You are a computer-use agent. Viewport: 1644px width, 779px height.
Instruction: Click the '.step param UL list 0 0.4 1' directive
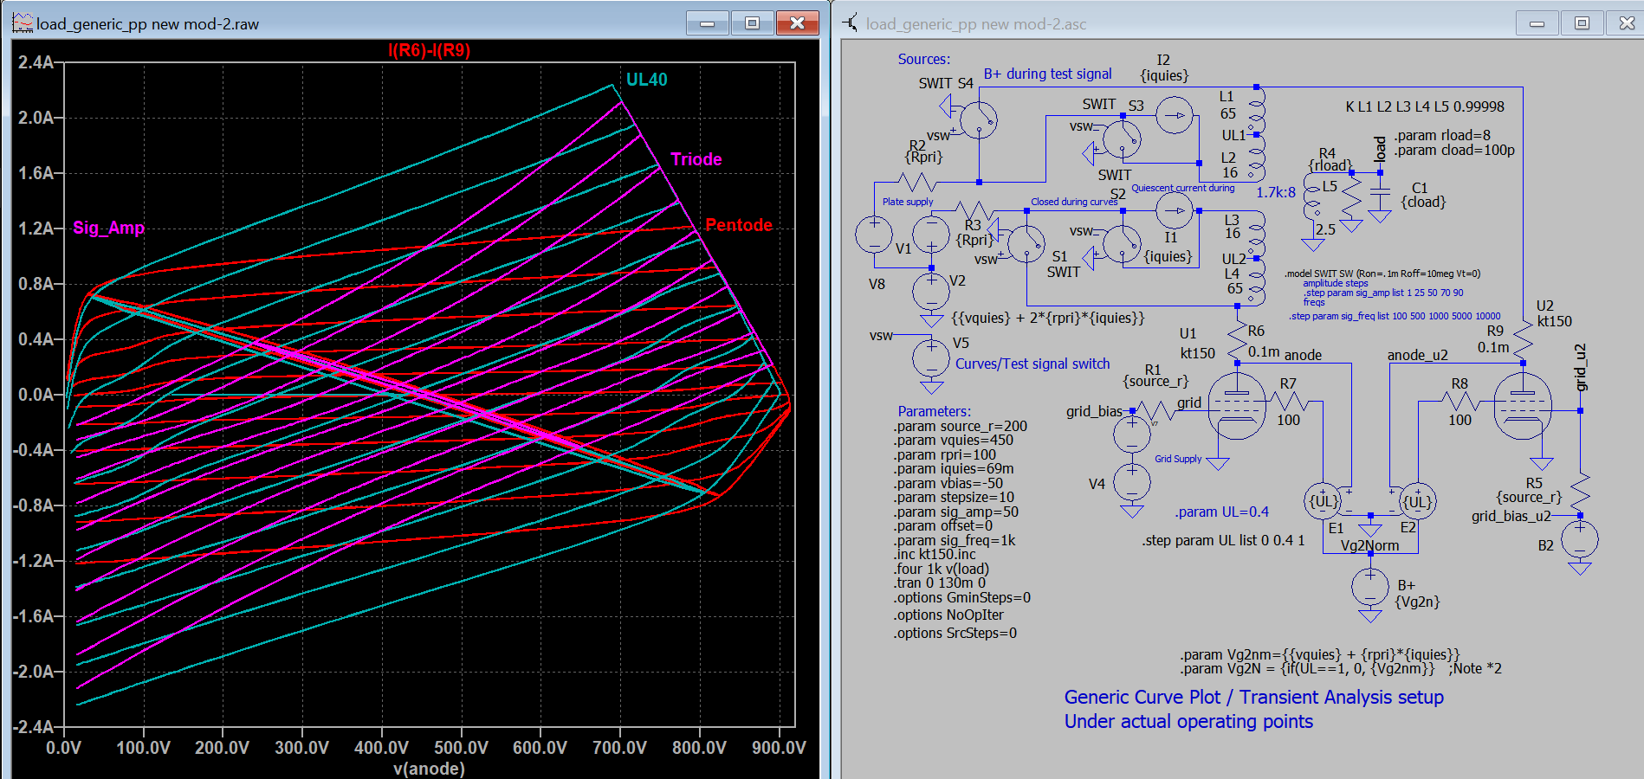coord(1224,540)
